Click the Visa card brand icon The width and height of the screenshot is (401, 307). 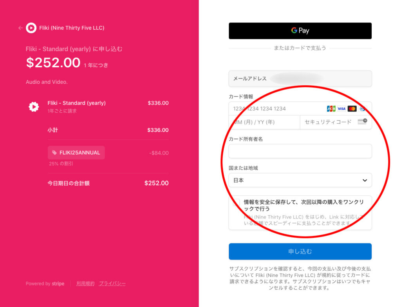tap(341, 109)
